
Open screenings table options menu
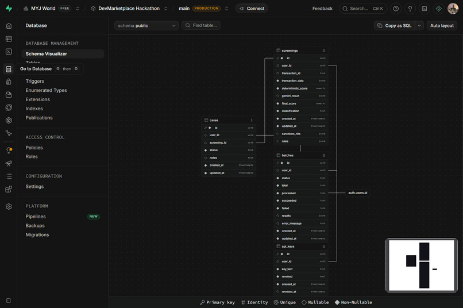[x=324, y=51]
